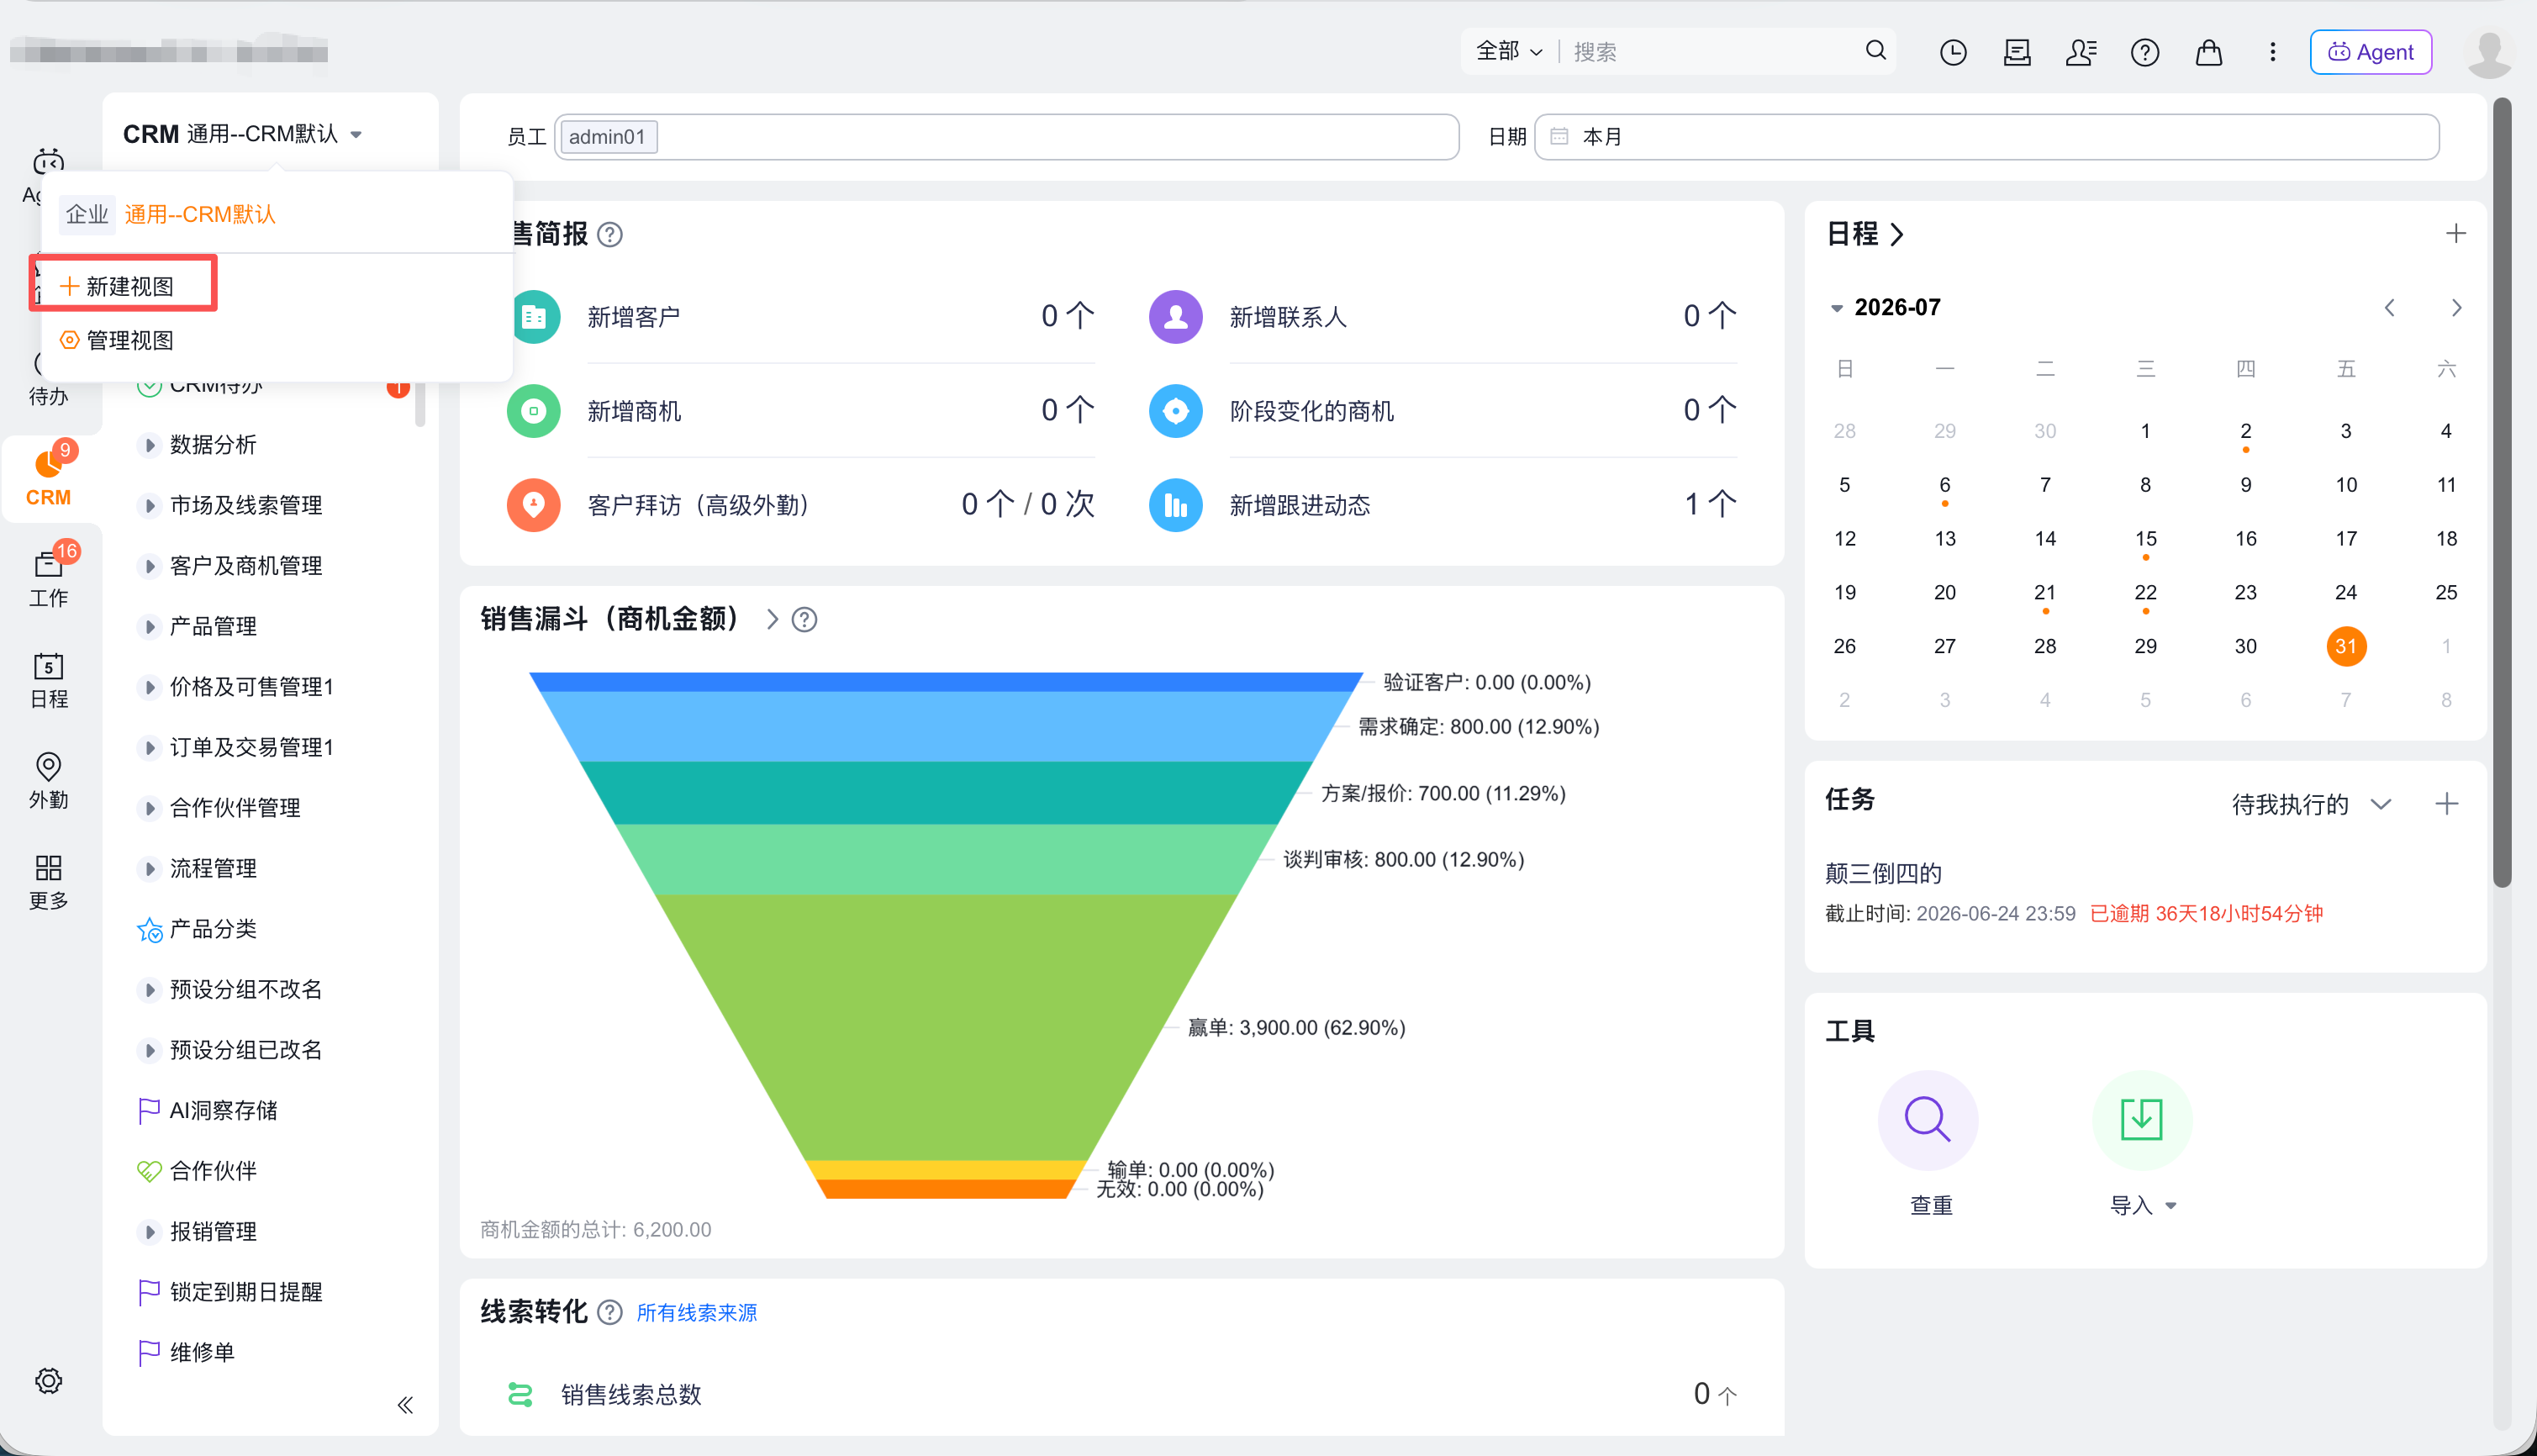Click the 新增联系人 icon
Viewport: 2537px width, 1456px height.
[1176, 317]
